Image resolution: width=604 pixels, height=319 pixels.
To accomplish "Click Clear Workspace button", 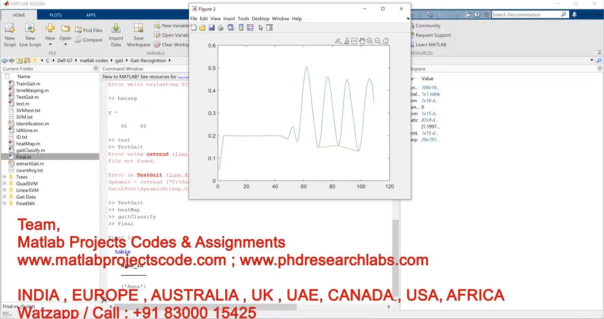I will click(x=171, y=45).
